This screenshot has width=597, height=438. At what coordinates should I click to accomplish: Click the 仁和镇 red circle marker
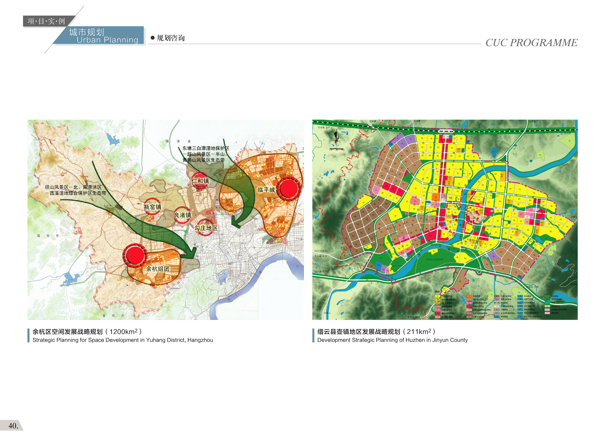tap(200, 180)
